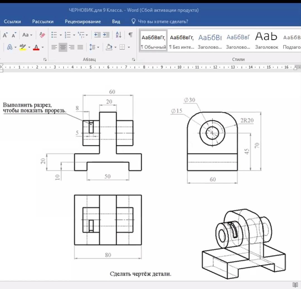Increase the paragraph indent

point(106,35)
